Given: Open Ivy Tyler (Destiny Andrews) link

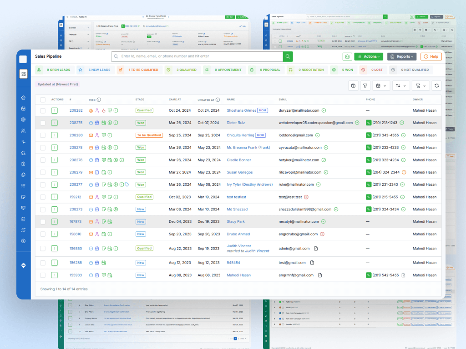Looking at the screenshot, I should 250,184.
